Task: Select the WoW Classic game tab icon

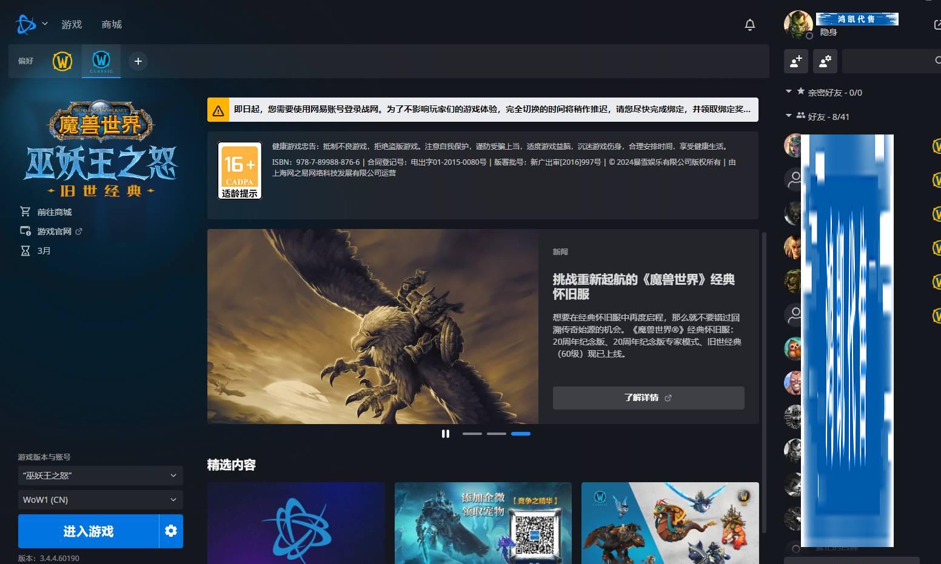Action: click(101, 61)
